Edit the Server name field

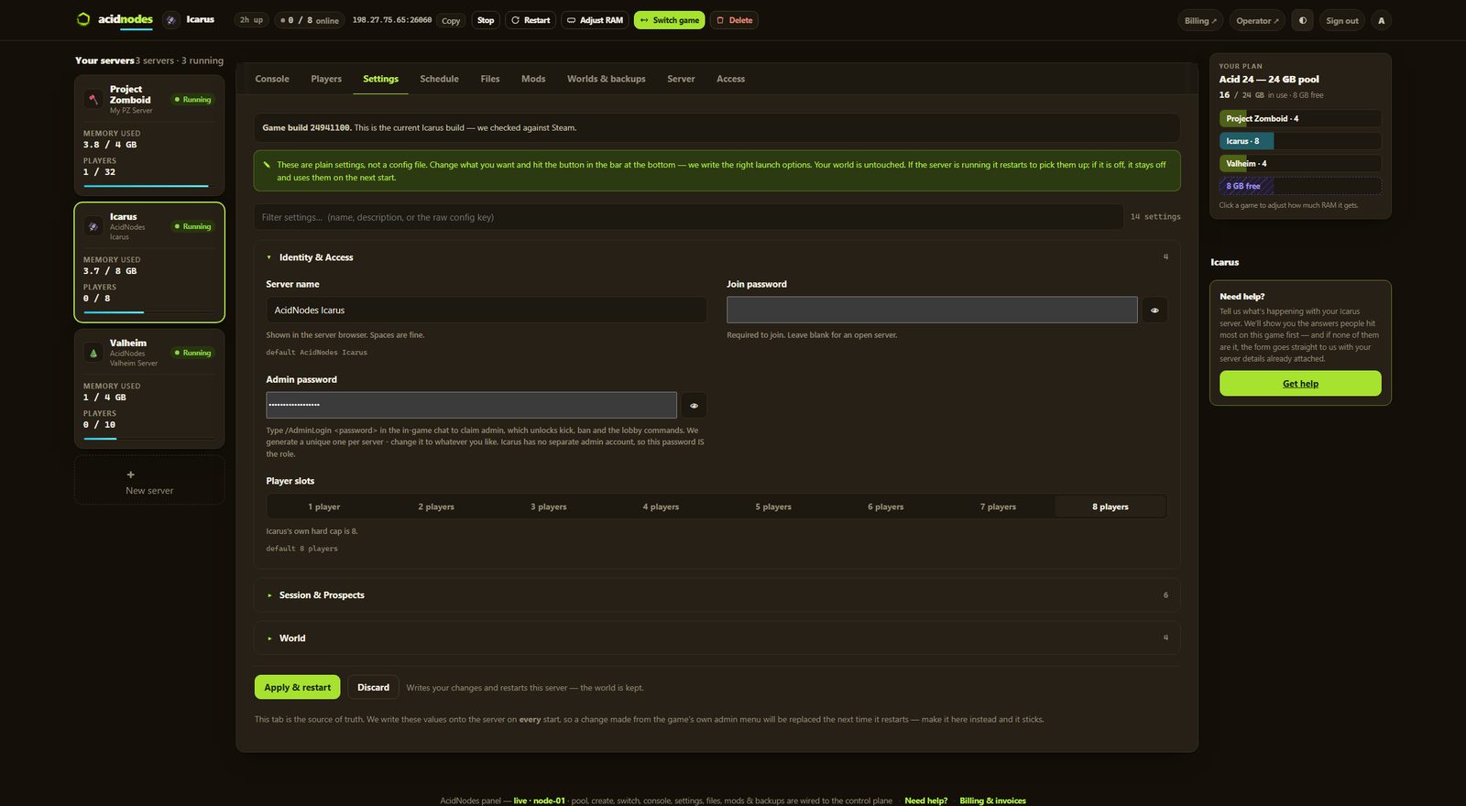coord(487,310)
